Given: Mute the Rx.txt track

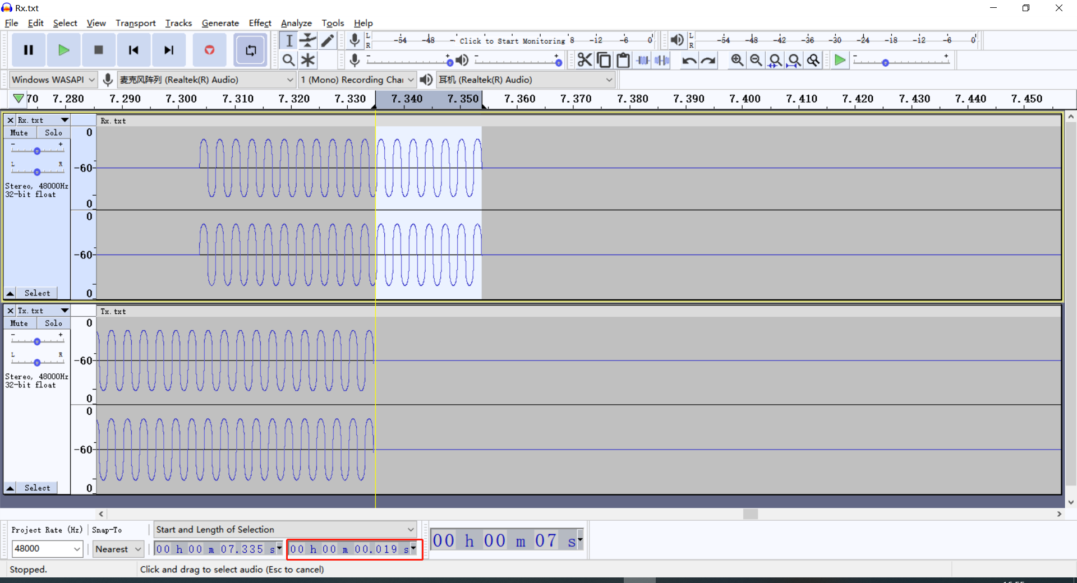Looking at the screenshot, I should [19, 132].
